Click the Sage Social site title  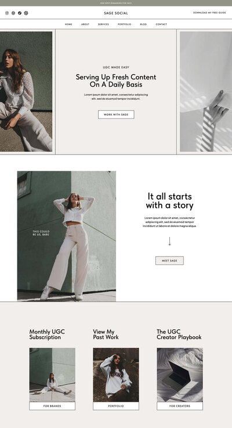pyautogui.click(x=116, y=13)
